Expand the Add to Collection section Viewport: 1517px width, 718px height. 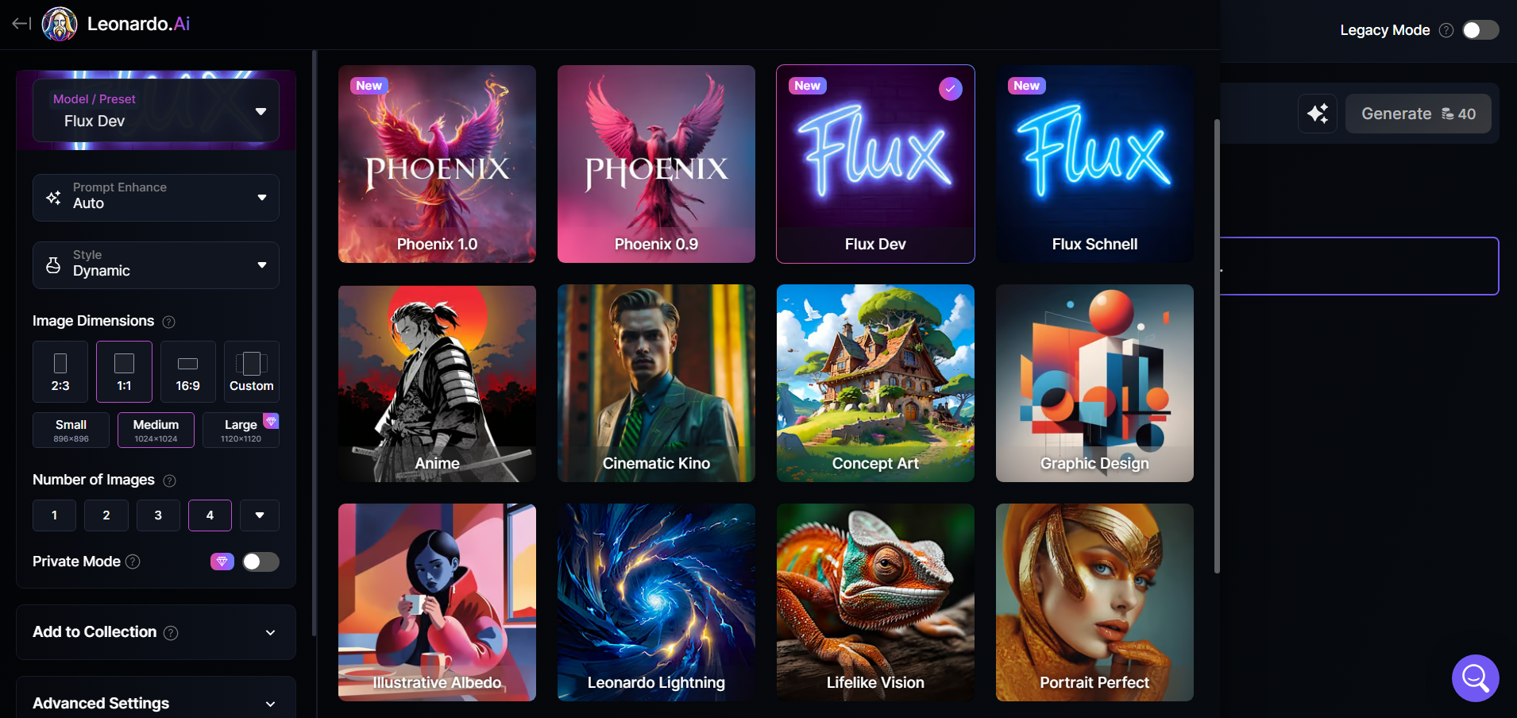point(156,632)
